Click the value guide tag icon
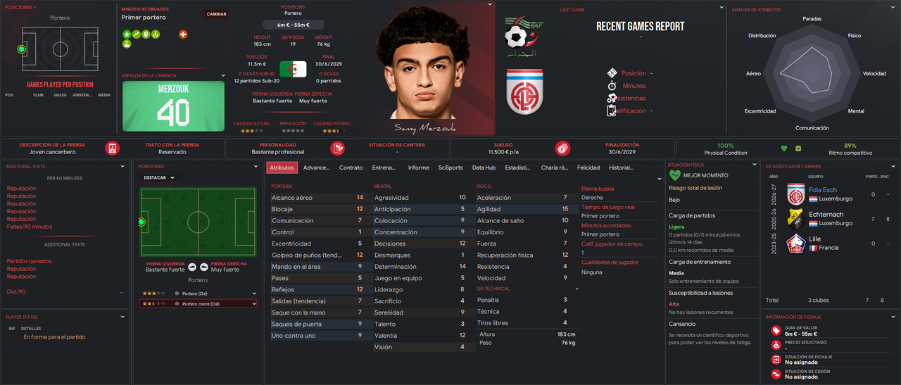Screen dimensions: 901x385 776,330
